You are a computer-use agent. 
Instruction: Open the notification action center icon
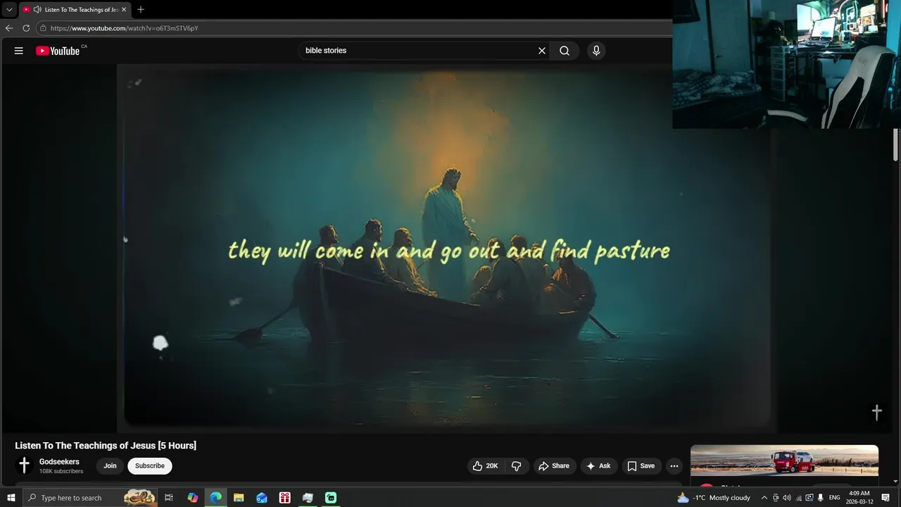(886, 498)
